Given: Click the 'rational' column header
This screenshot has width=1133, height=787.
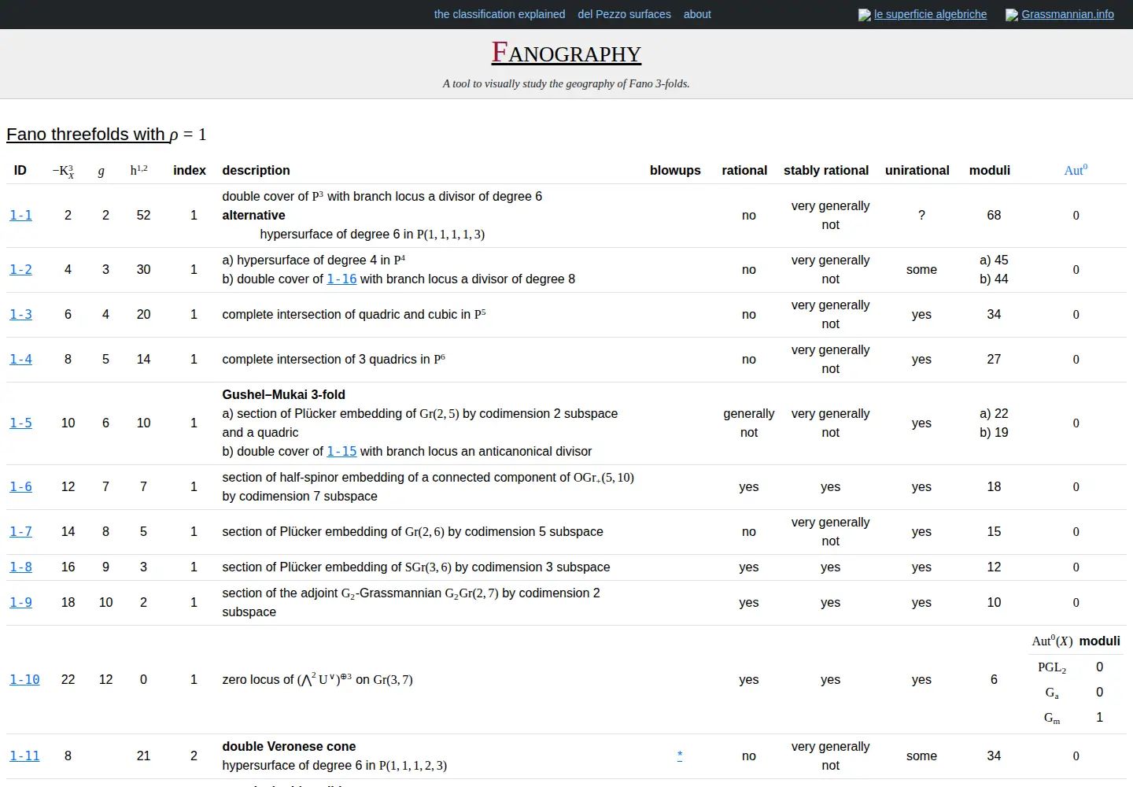Looking at the screenshot, I should pos(744,170).
